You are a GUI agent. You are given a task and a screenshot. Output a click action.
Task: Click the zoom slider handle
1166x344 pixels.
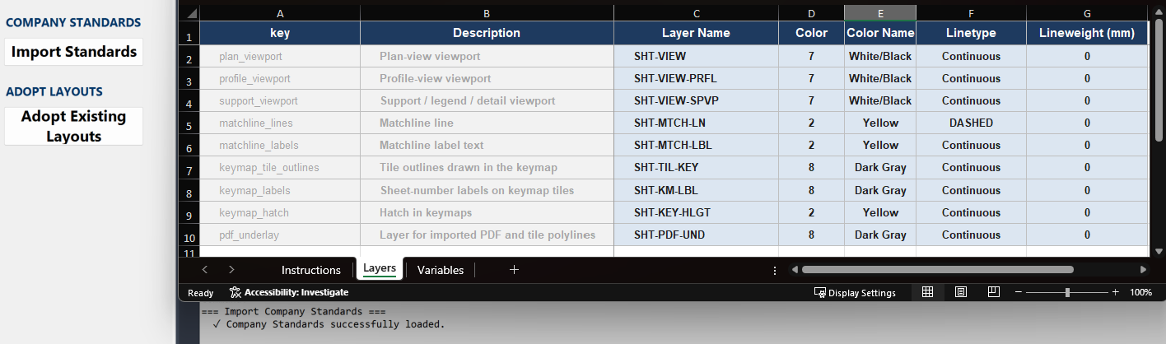pyautogui.click(x=1067, y=292)
